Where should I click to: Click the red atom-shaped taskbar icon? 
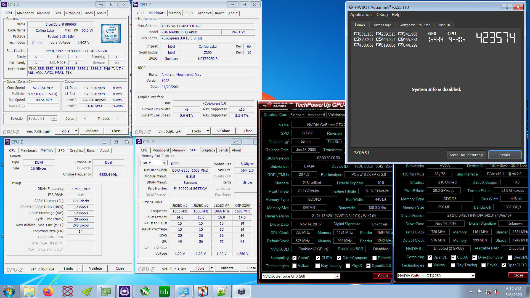pyautogui.click(x=68, y=291)
